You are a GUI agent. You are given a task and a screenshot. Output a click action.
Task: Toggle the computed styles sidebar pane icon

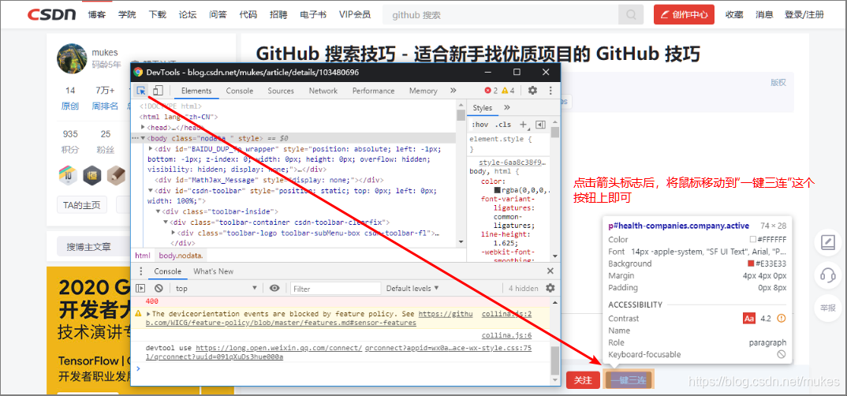540,125
